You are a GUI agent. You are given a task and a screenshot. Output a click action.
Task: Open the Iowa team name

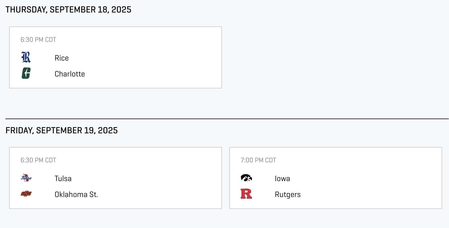point(282,179)
